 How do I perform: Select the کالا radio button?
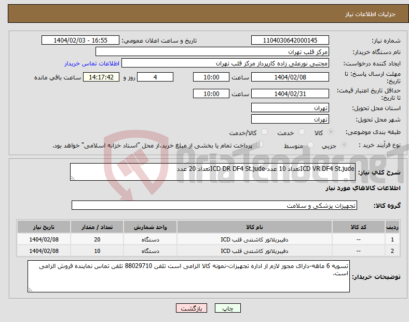tap(331, 132)
